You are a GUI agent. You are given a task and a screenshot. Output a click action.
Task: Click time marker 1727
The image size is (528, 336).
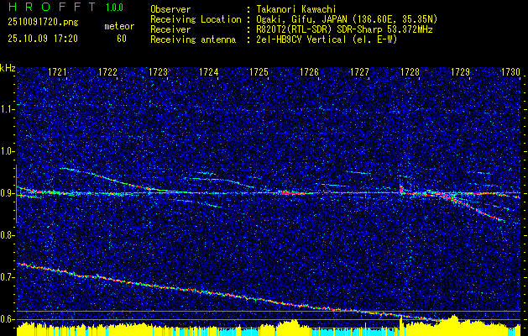point(359,72)
